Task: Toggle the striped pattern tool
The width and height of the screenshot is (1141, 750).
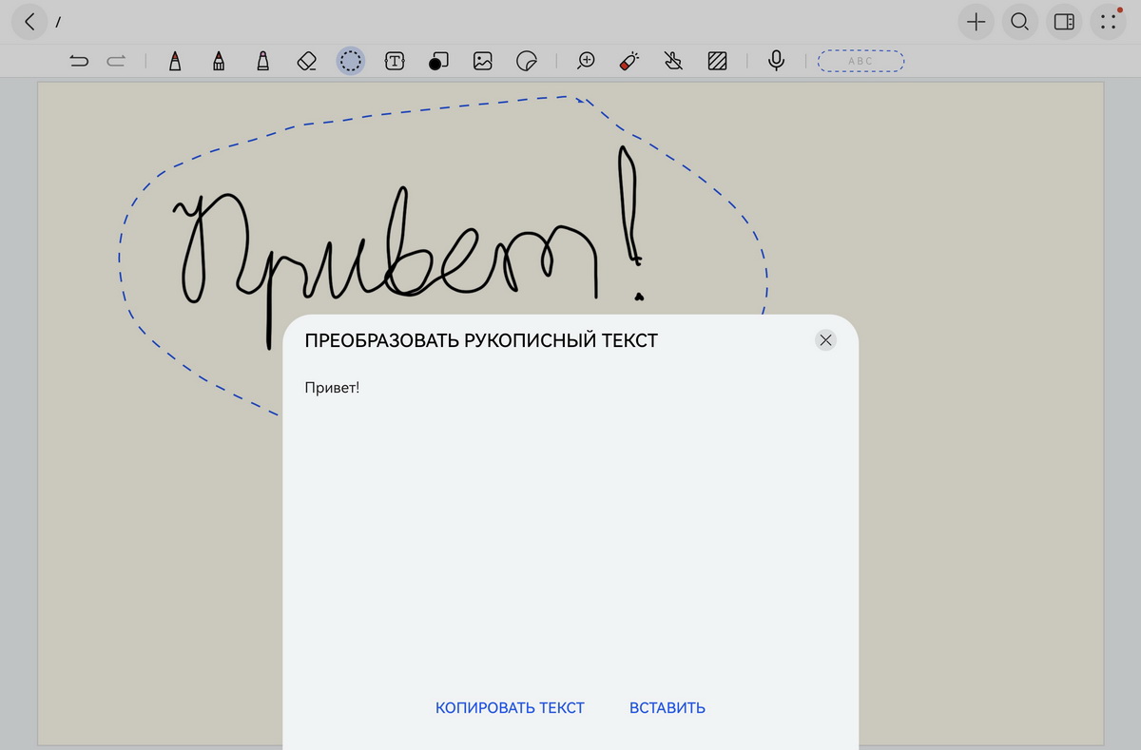Action: (x=718, y=62)
